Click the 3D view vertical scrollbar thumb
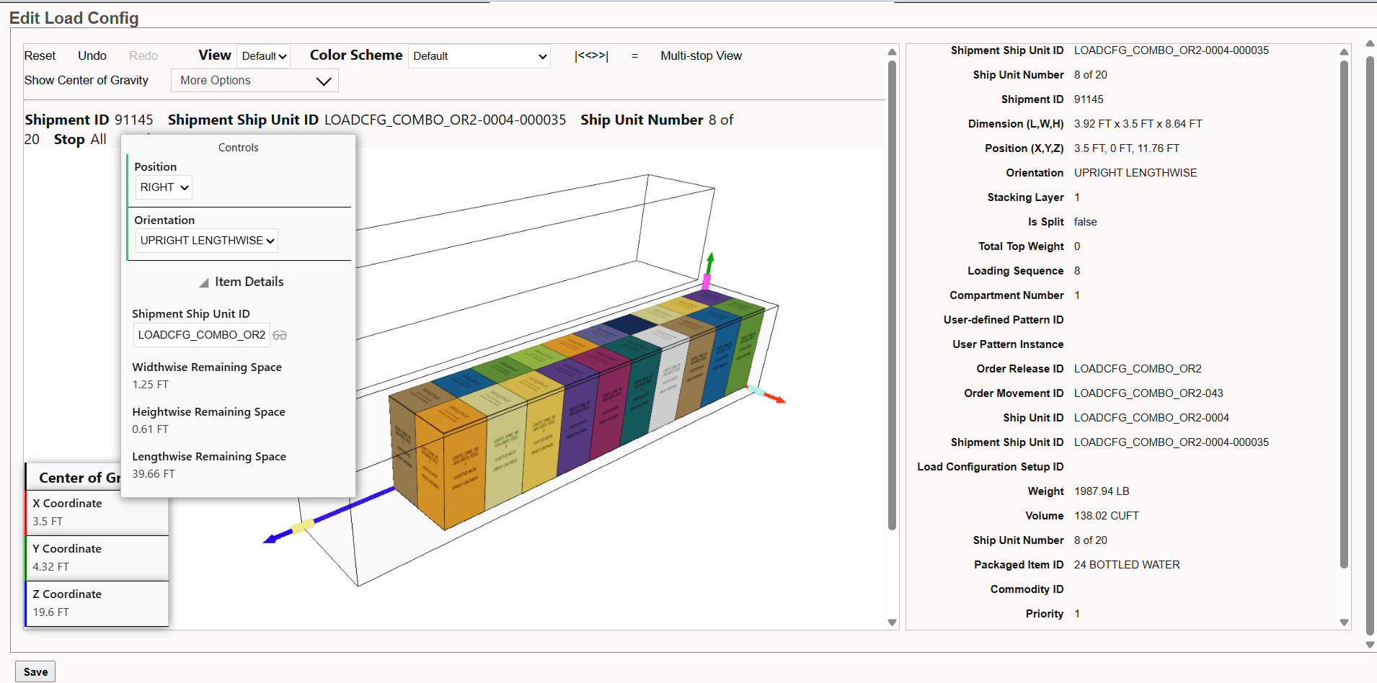This screenshot has width=1377, height=683. (x=892, y=295)
